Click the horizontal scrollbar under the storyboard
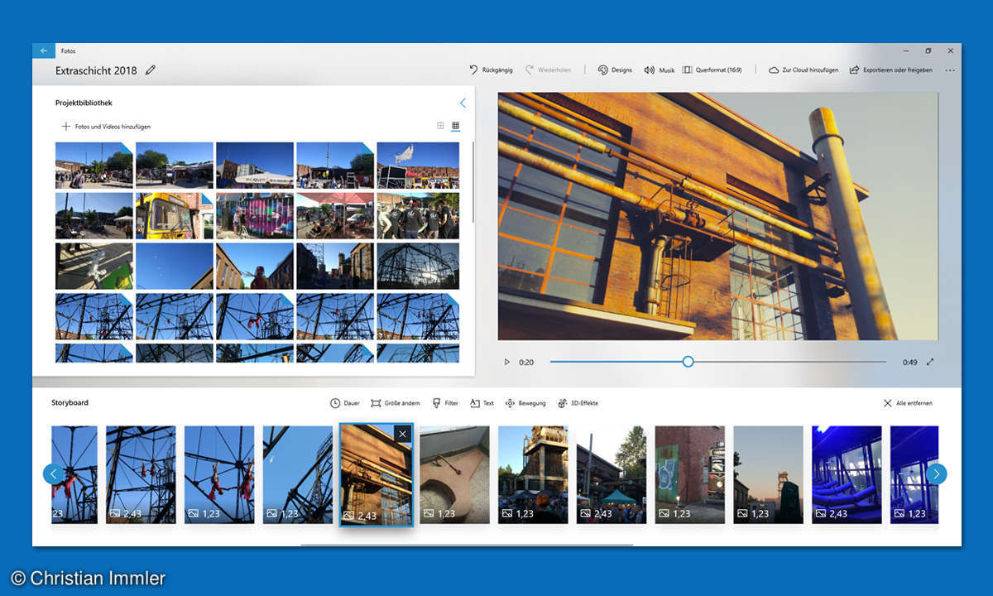Screen dimensions: 993x596 468,545
